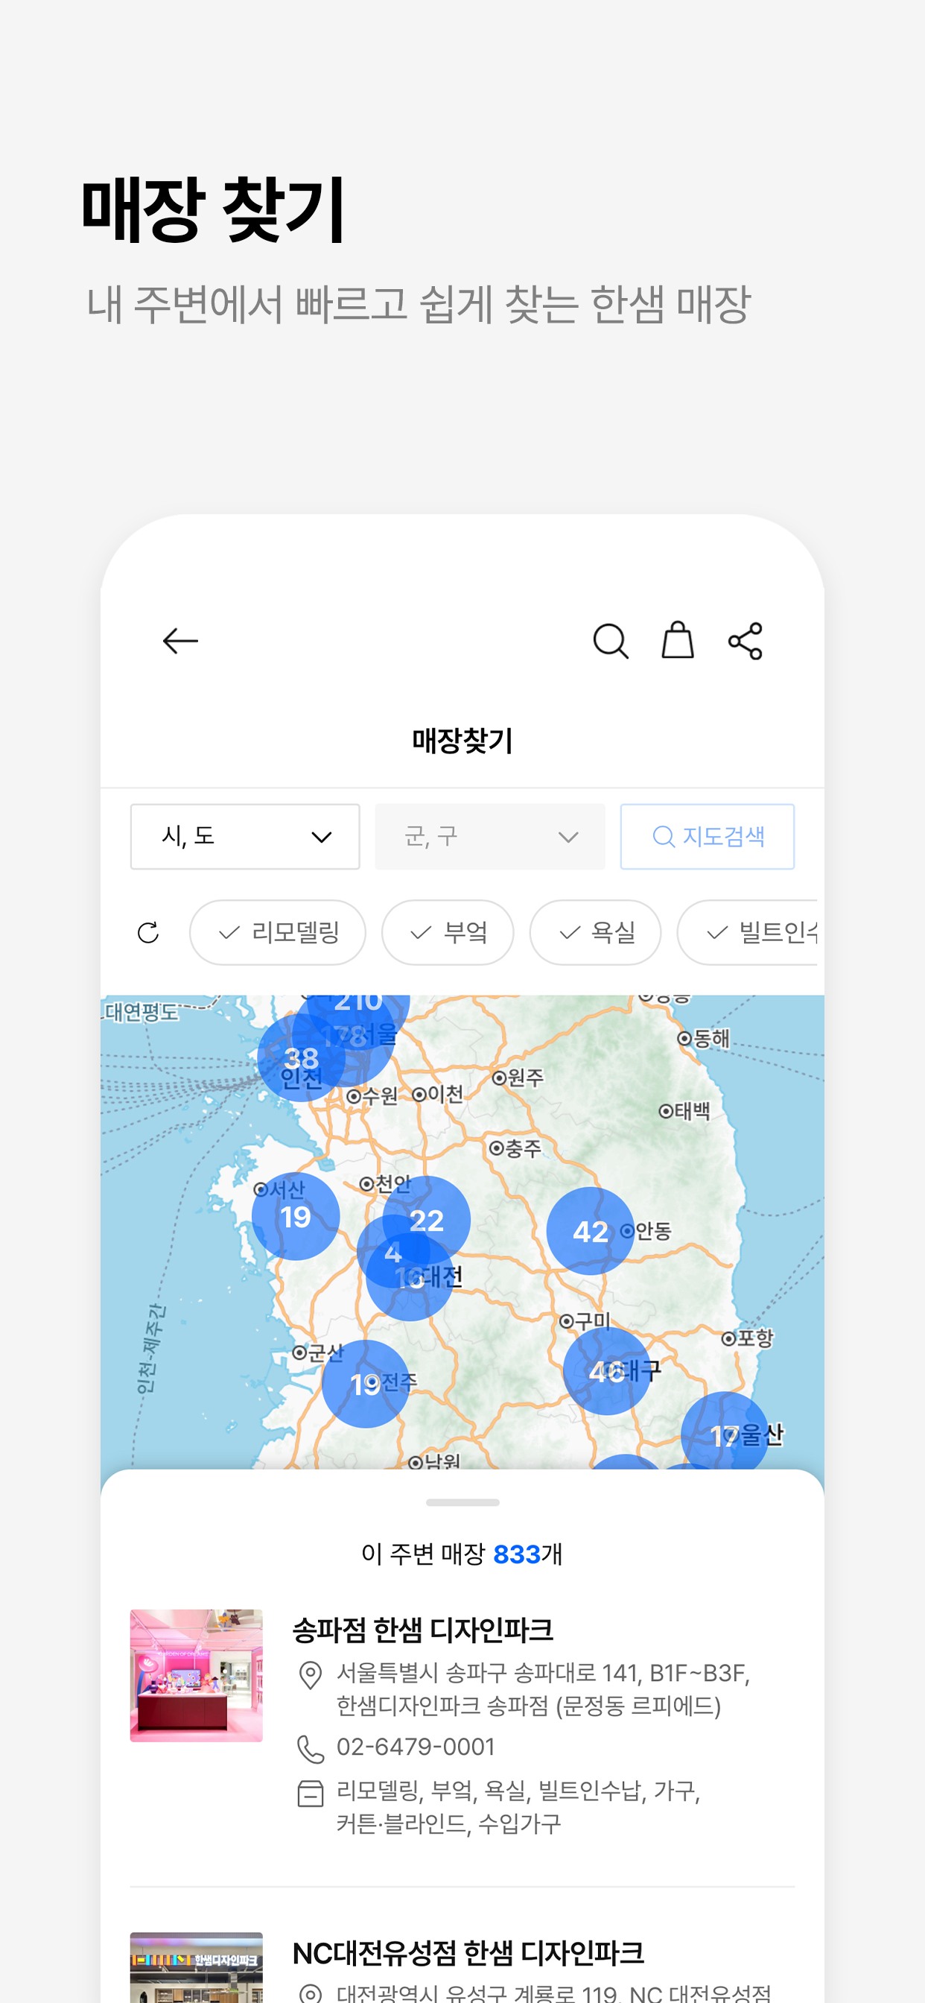Tap the share icon in header

click(745, 641)
